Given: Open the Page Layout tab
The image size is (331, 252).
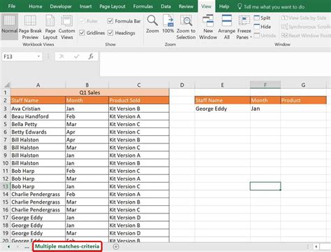Looking at the screenshot, I should point(112,6).
